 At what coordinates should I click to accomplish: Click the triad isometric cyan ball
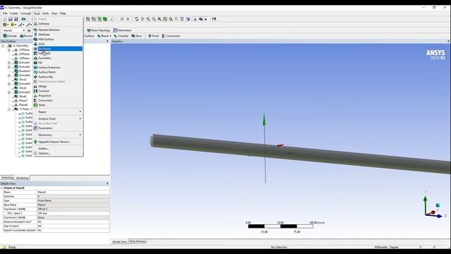click(x=438, y=205)
